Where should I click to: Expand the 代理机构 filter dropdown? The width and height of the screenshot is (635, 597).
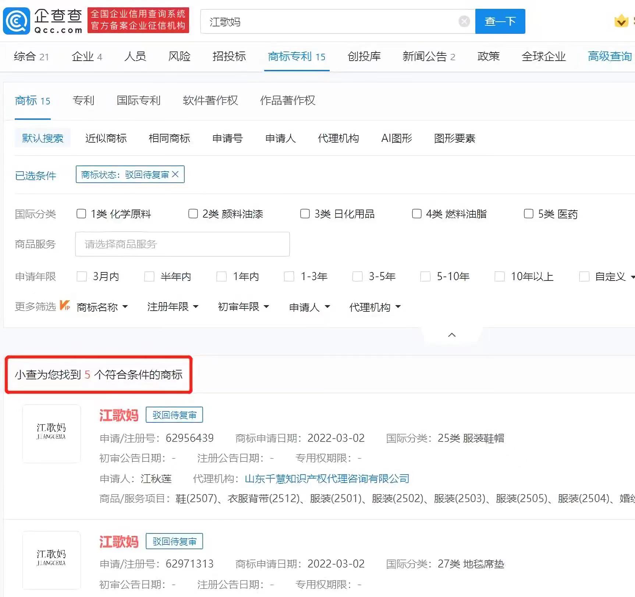pos(375,307)
